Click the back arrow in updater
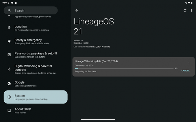Image resolution: width=196 pixels, height=122 pixels. tap(77, 10)
